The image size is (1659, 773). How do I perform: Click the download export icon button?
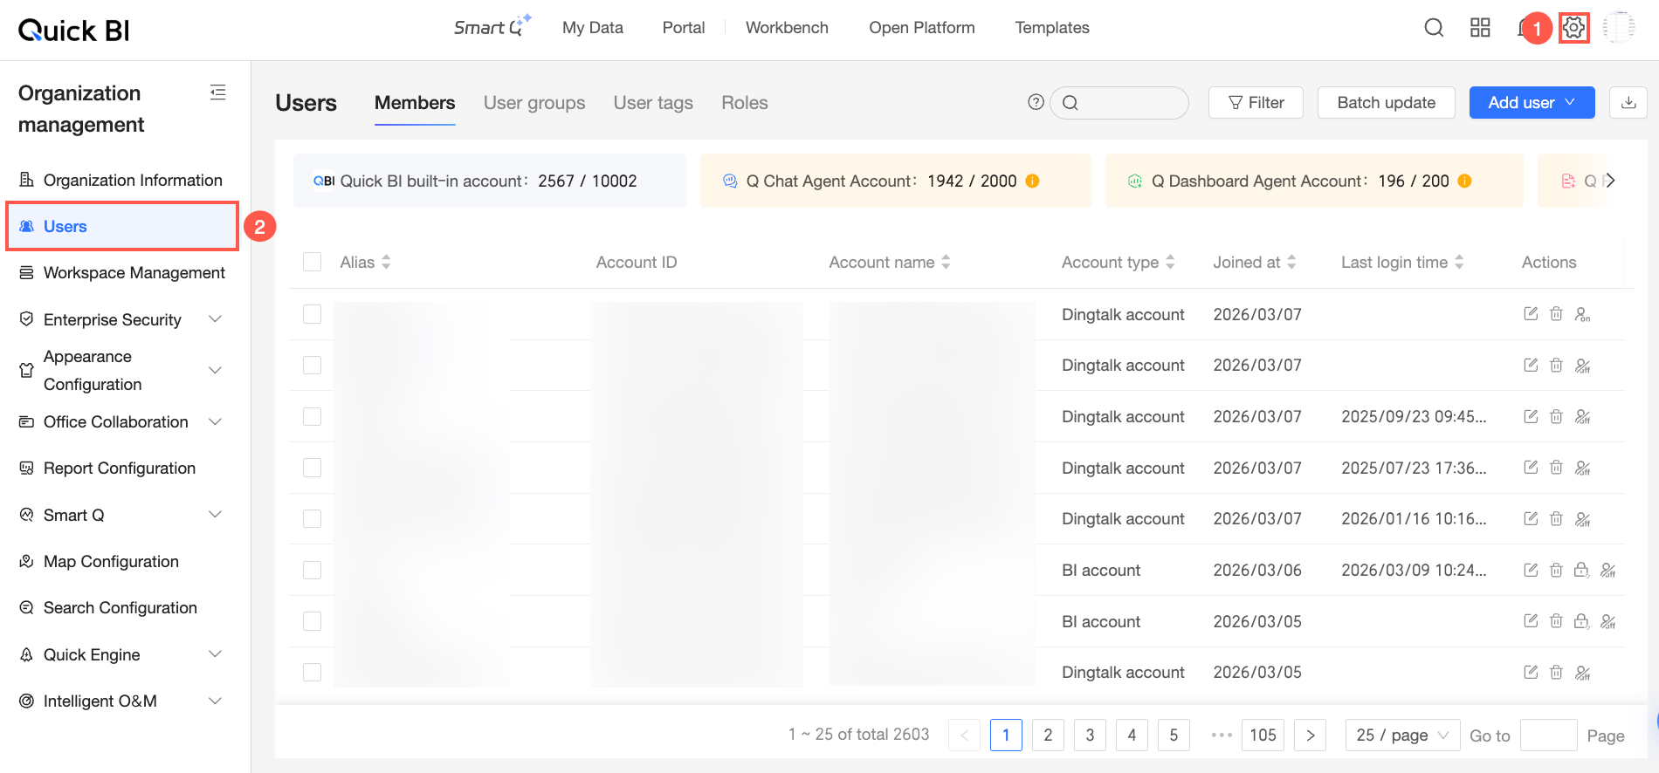point(1628,103)
